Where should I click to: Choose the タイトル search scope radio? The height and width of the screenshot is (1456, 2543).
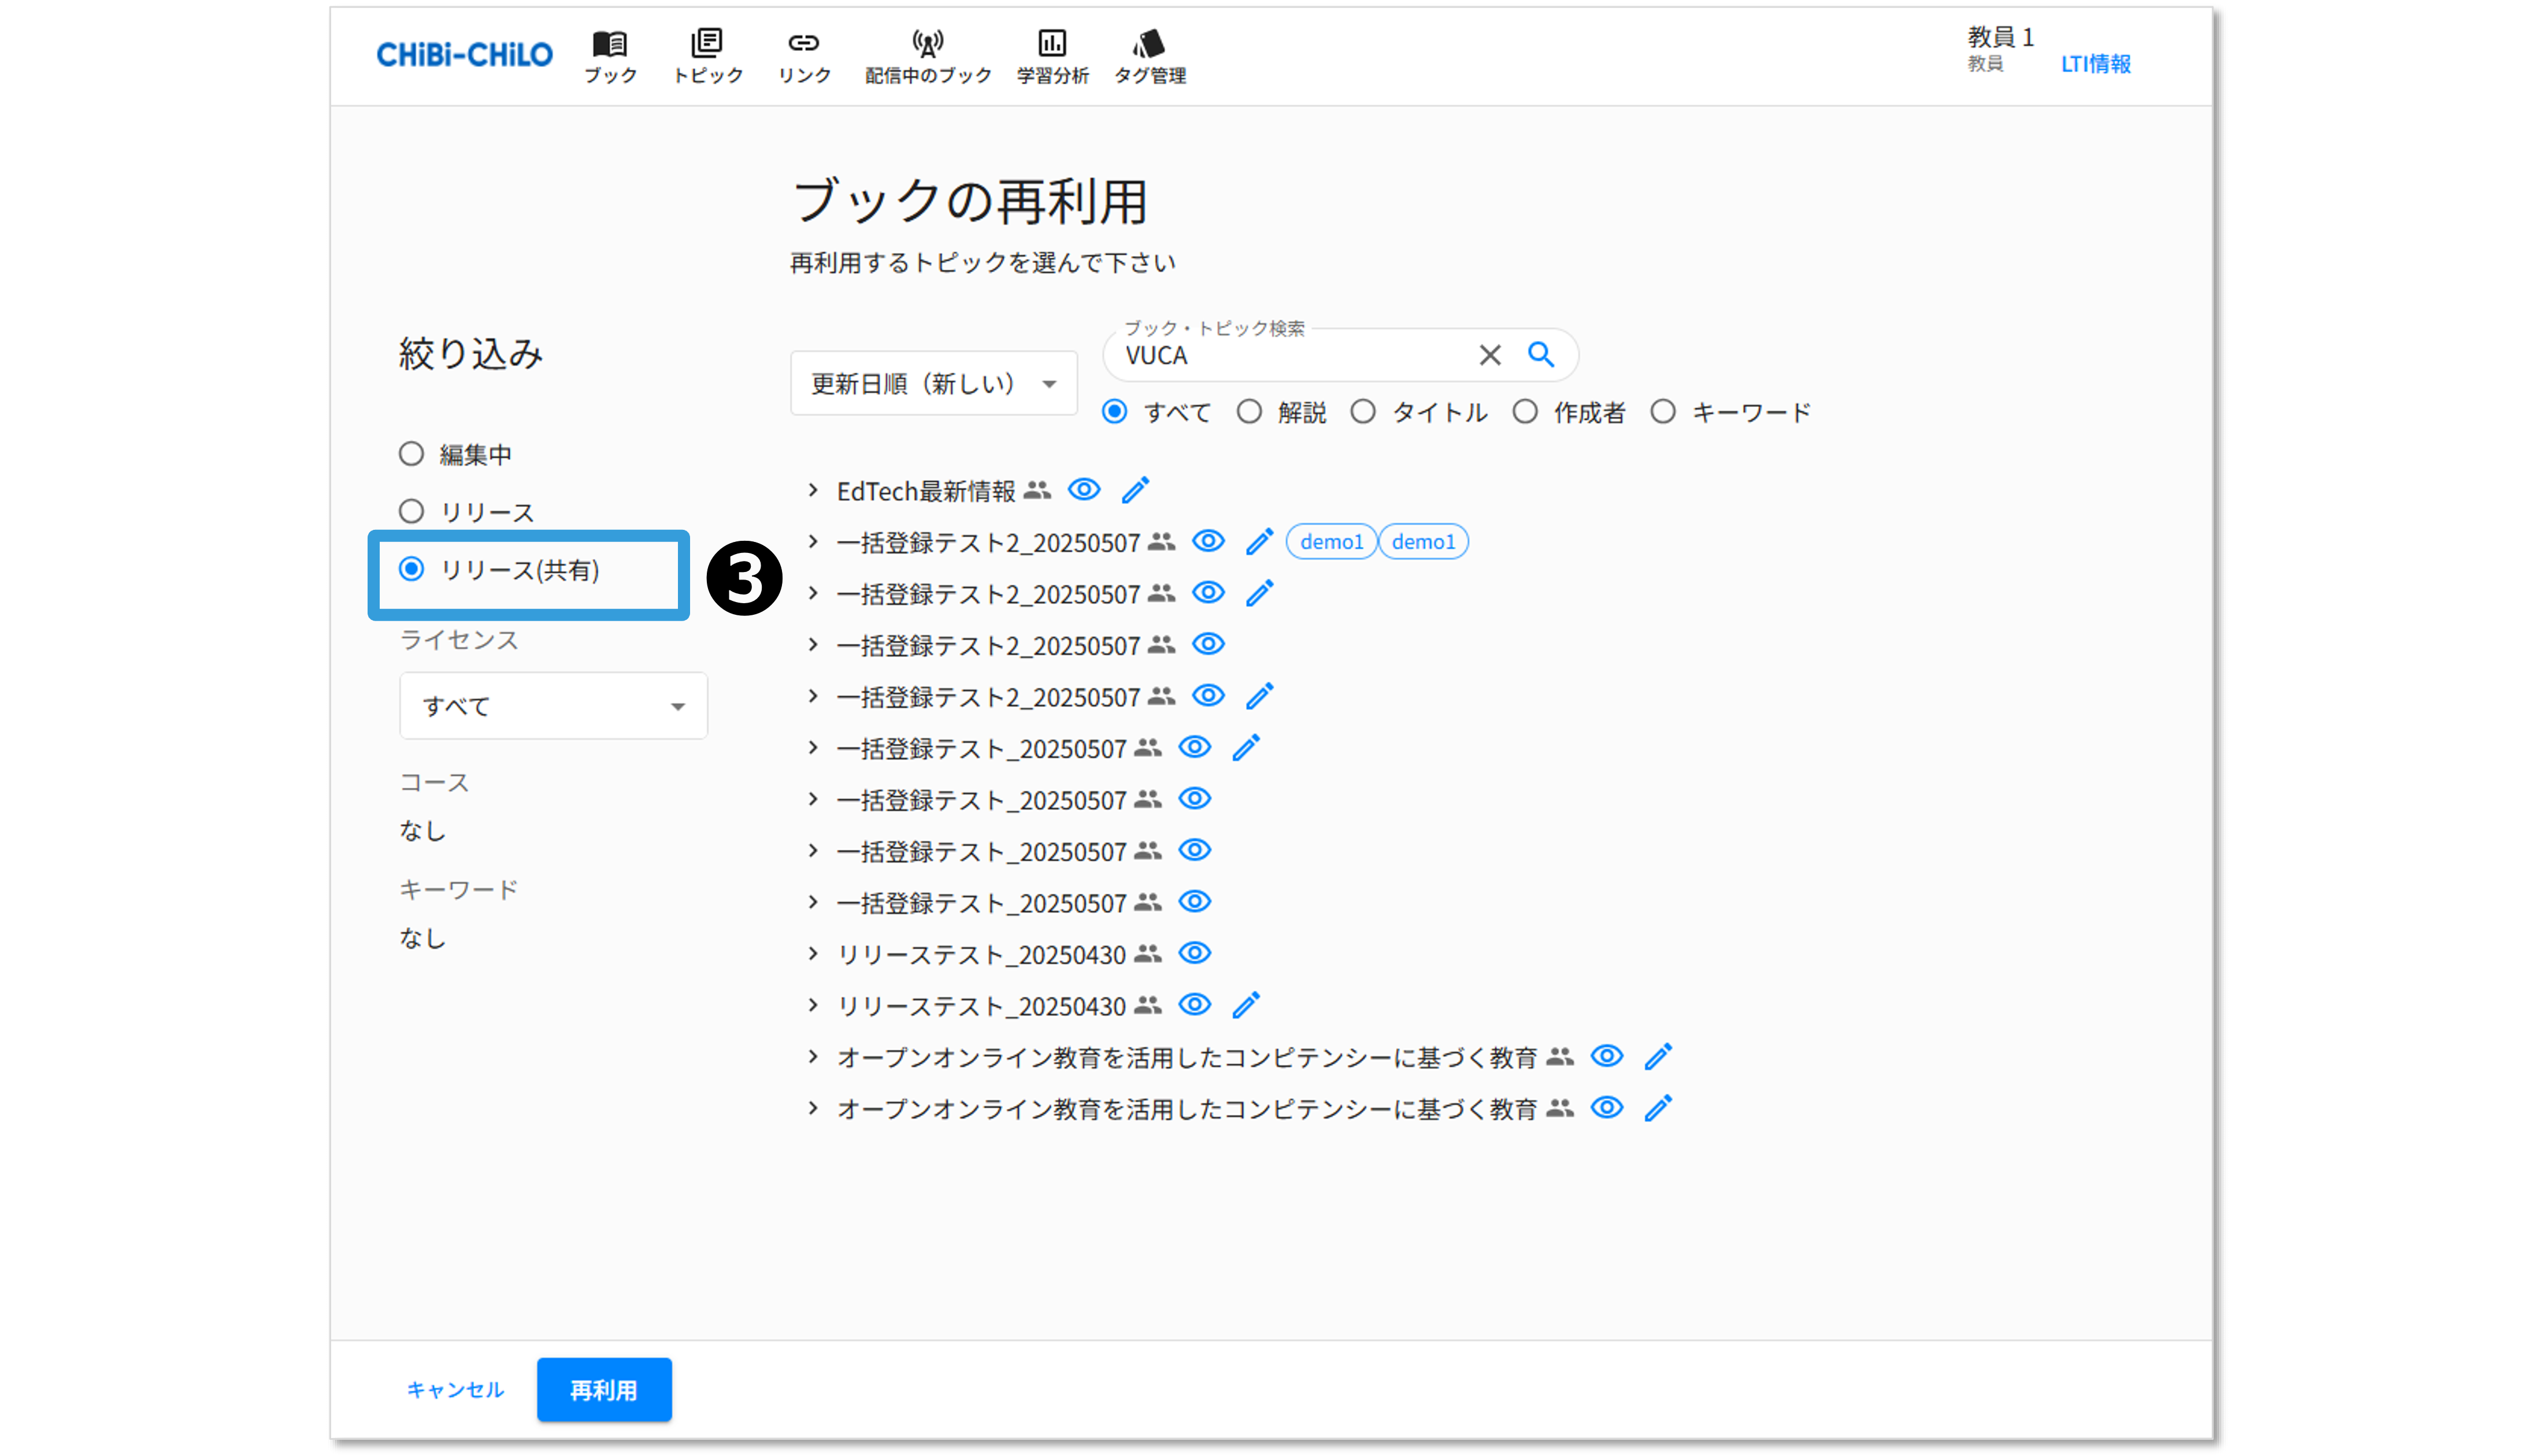click(1363, 412)
